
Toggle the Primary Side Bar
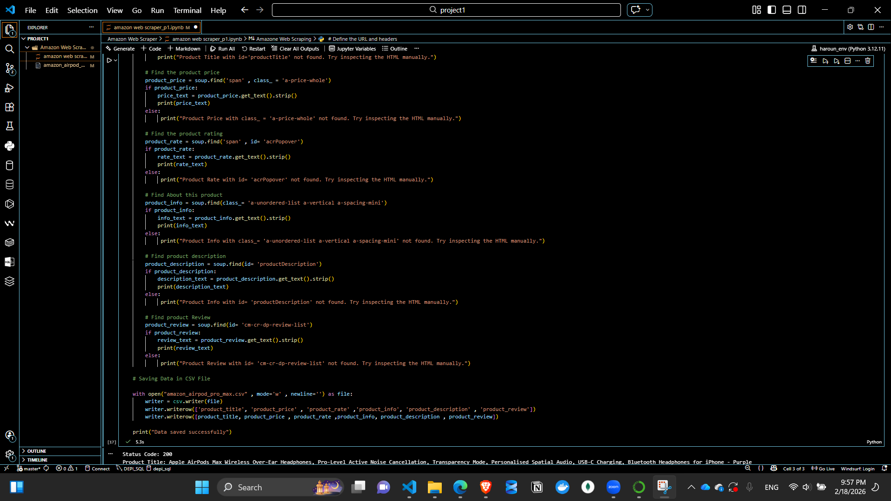point(771,10)
